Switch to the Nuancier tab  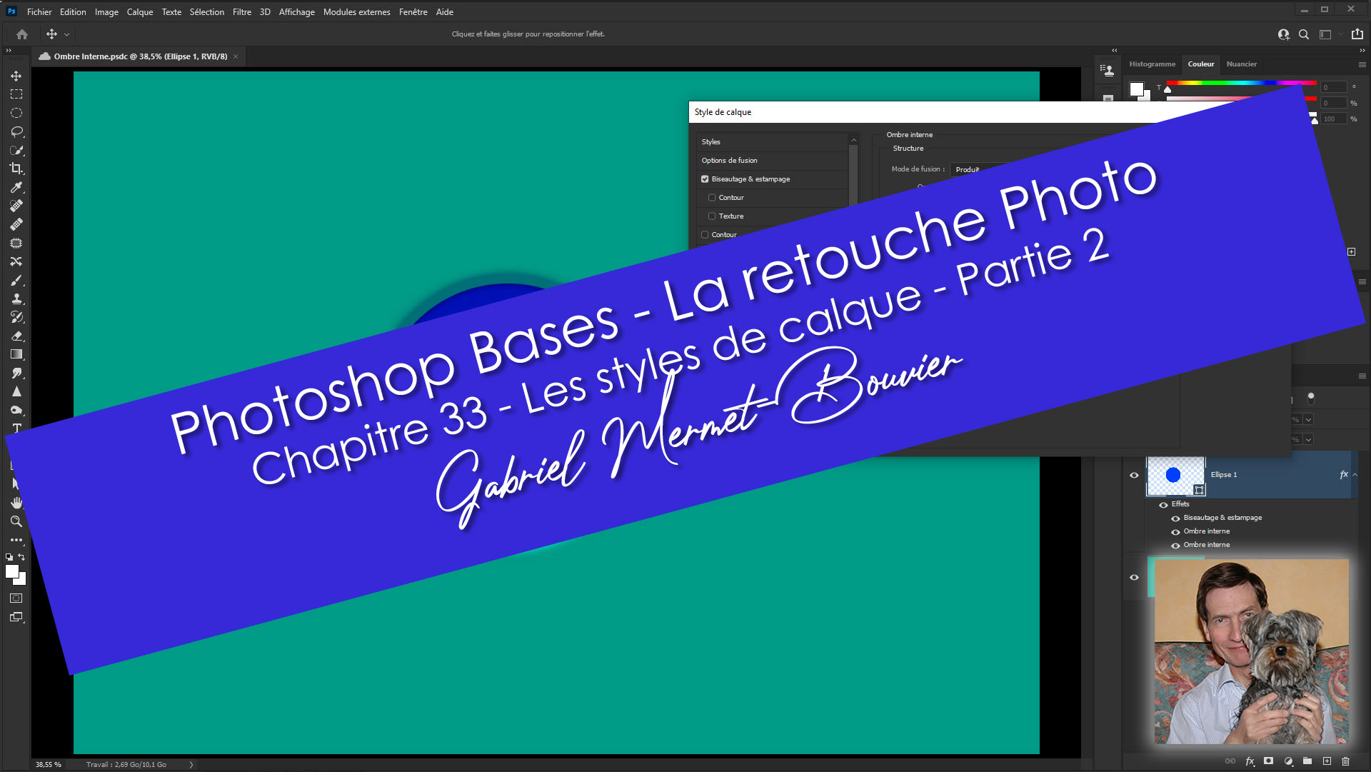pos(1241,64)
